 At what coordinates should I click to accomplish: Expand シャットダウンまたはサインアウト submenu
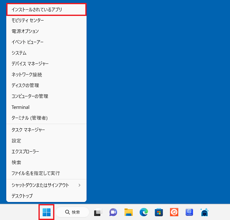pyautogui.click(x=46, y=185)
